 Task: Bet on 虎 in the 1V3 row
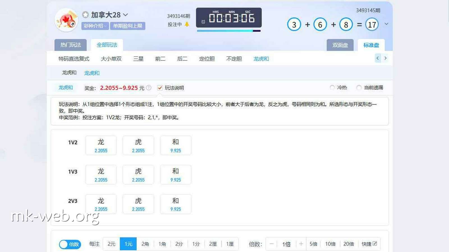pyautogui.click(x=138, y=175)
